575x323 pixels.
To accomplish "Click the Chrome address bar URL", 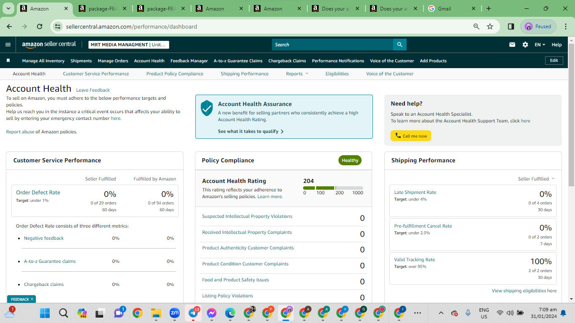I will [131, 26].
